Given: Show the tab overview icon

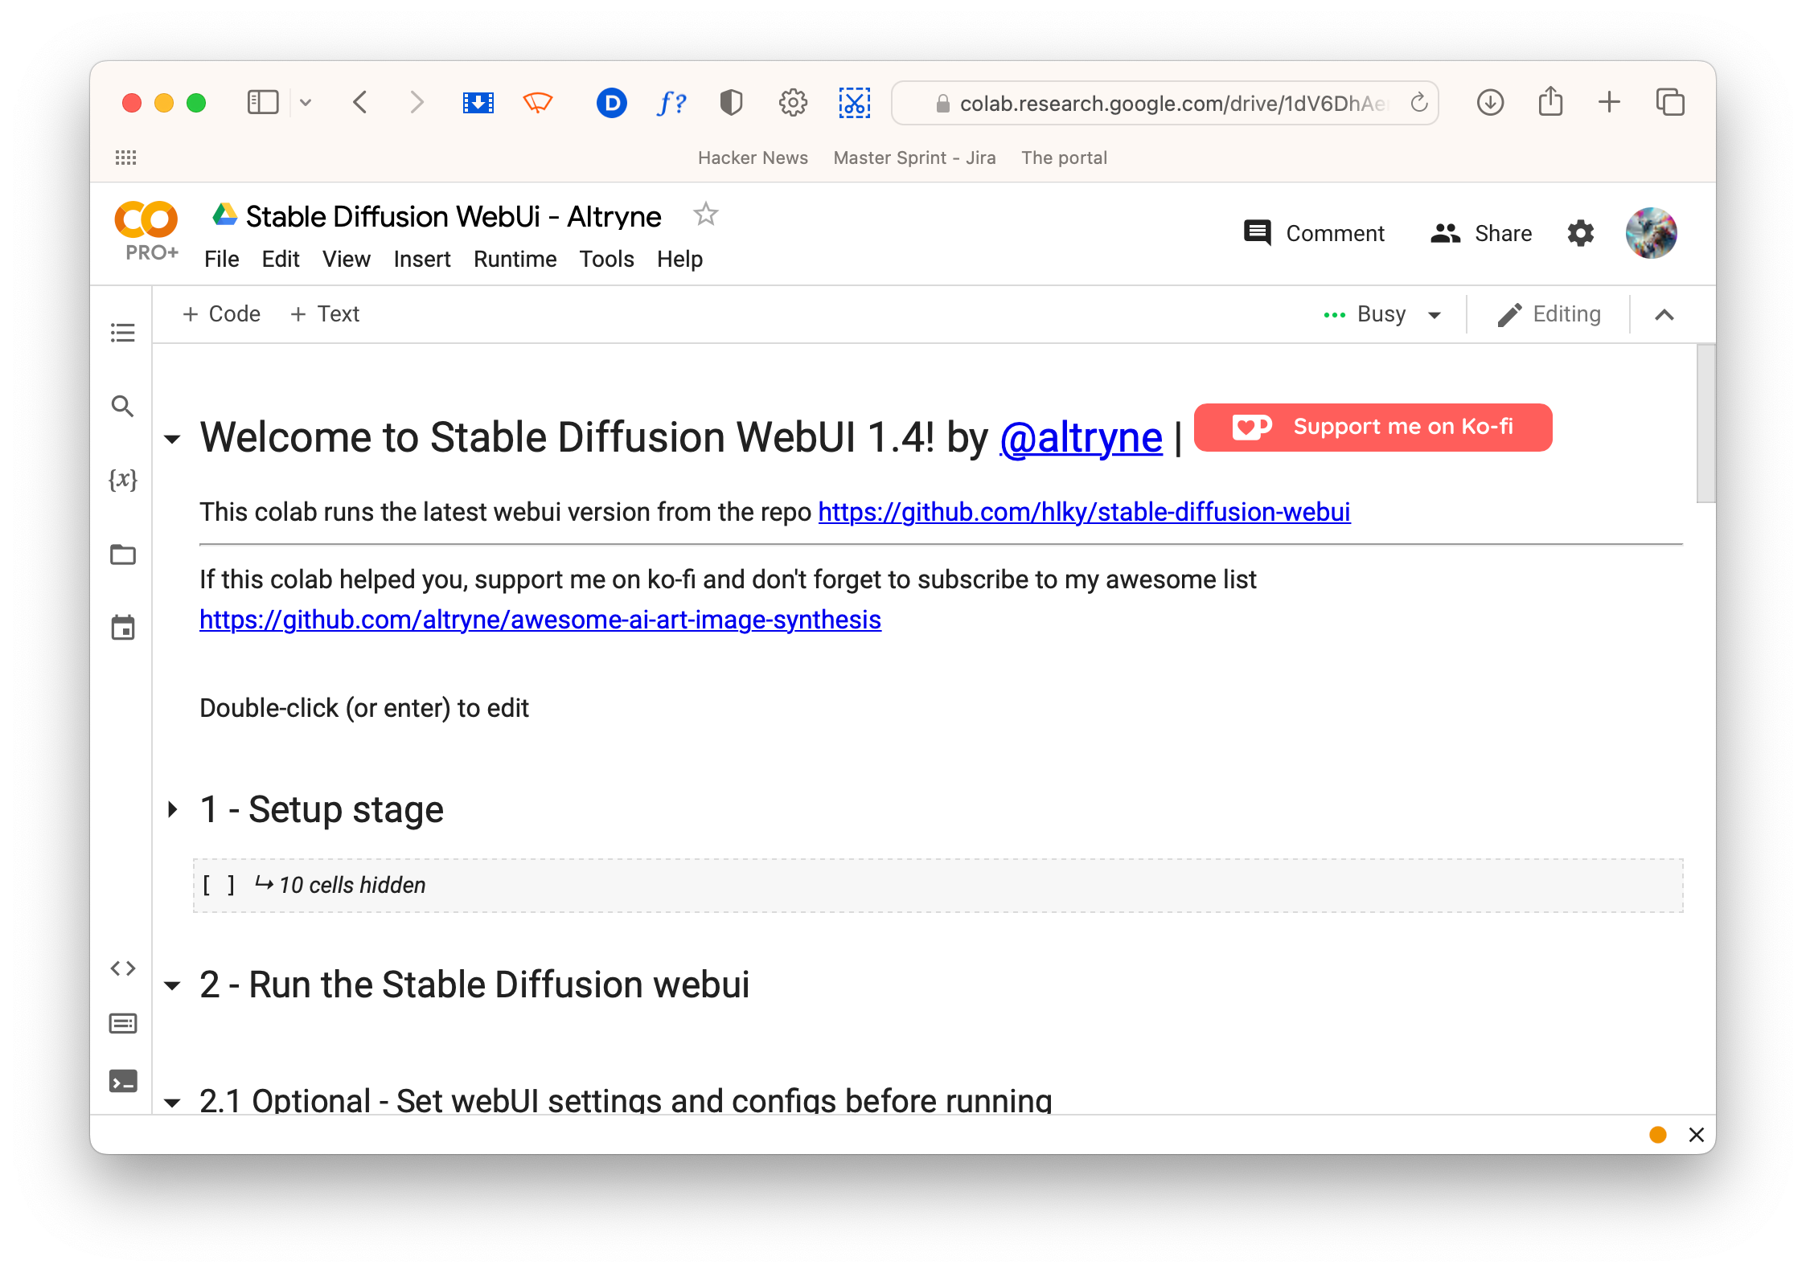Looking at the screenshot, I should [1670, 103].
